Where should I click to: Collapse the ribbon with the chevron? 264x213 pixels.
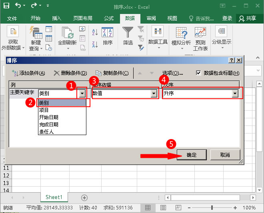258,58
